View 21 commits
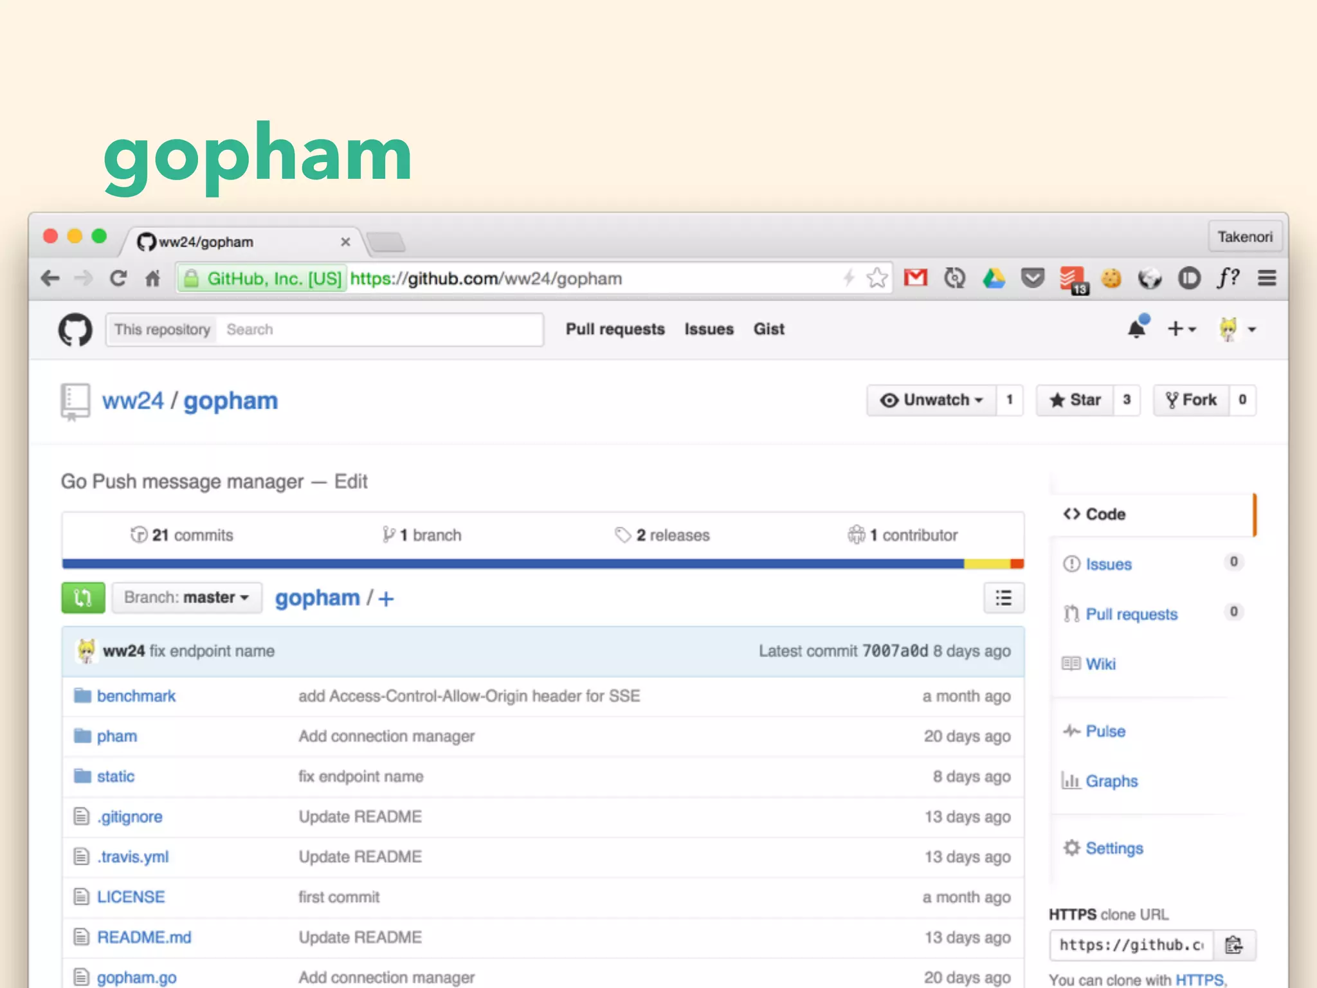1317x988 pixels. [x=182, y=535]
